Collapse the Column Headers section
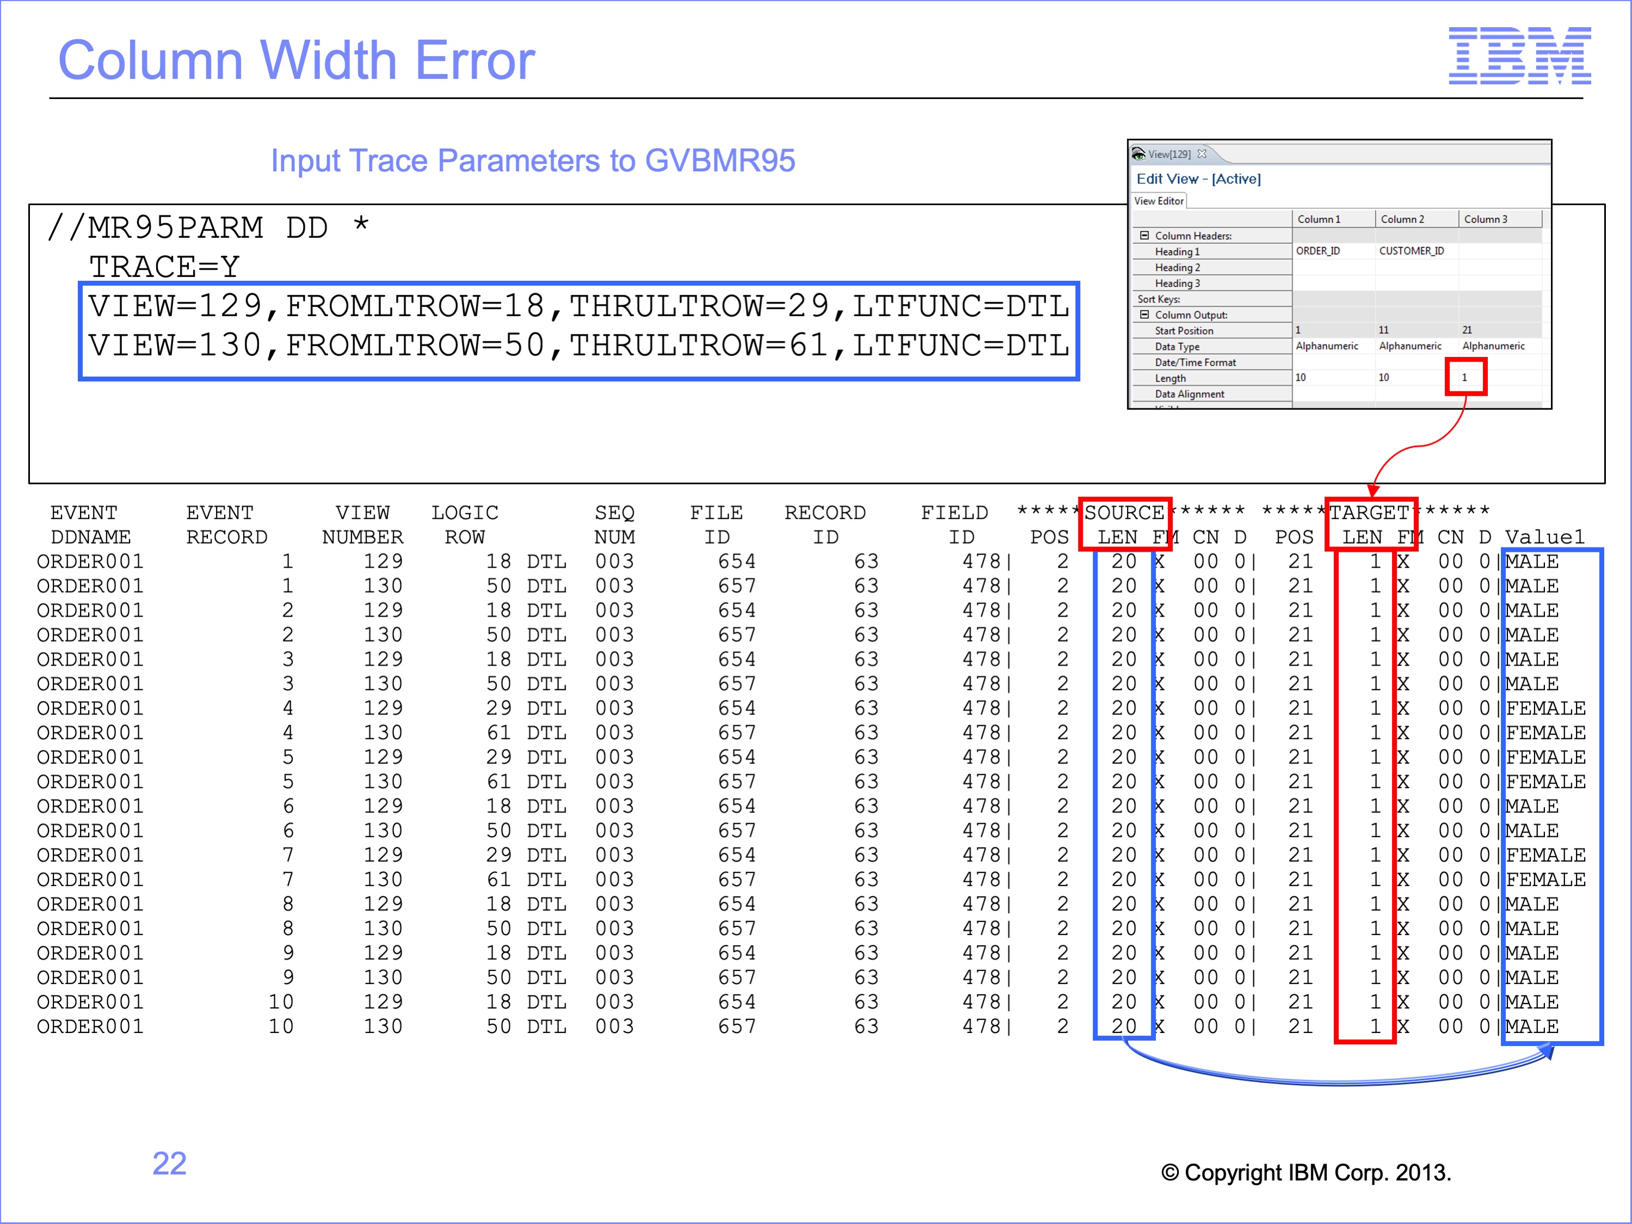The image size is (1632, 1224). (1144, 235)
